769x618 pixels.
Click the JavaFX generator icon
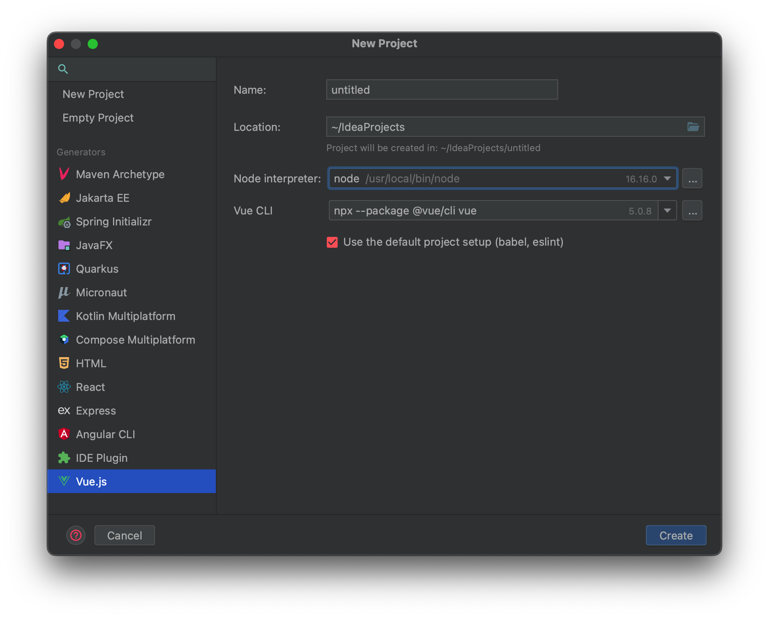click(x=64, y=245)
